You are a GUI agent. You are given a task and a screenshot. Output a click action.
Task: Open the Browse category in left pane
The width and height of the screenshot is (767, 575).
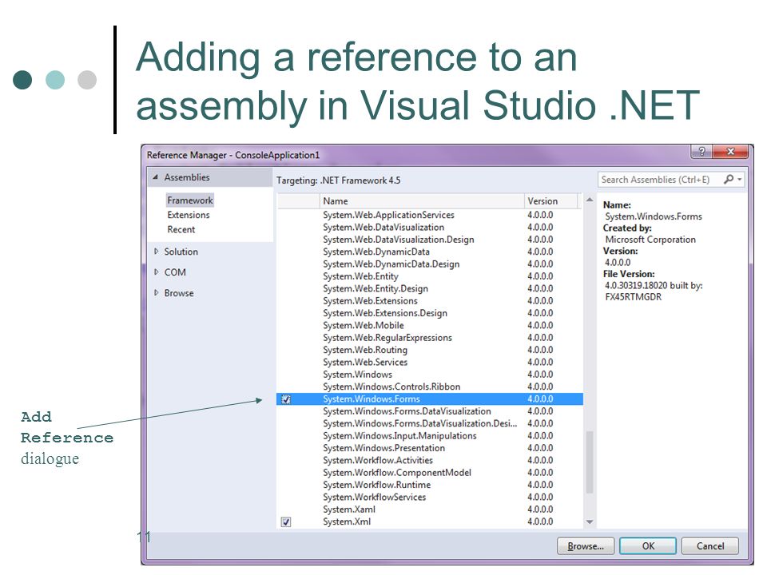click(x=179, y=293)
